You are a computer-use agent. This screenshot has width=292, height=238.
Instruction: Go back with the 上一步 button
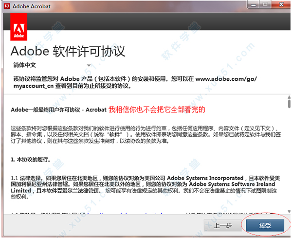[223, 225]
